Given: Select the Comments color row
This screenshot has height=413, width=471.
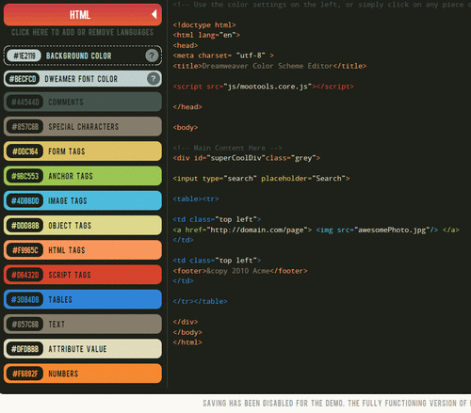Looking at the screenshot, I should [x=83, y=102].
